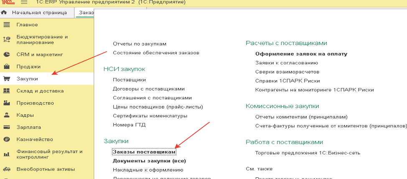Open Торговые предложения 1С:Бизнес-сеть
Viewport: 407px width, 179px height.
(308, 153)
